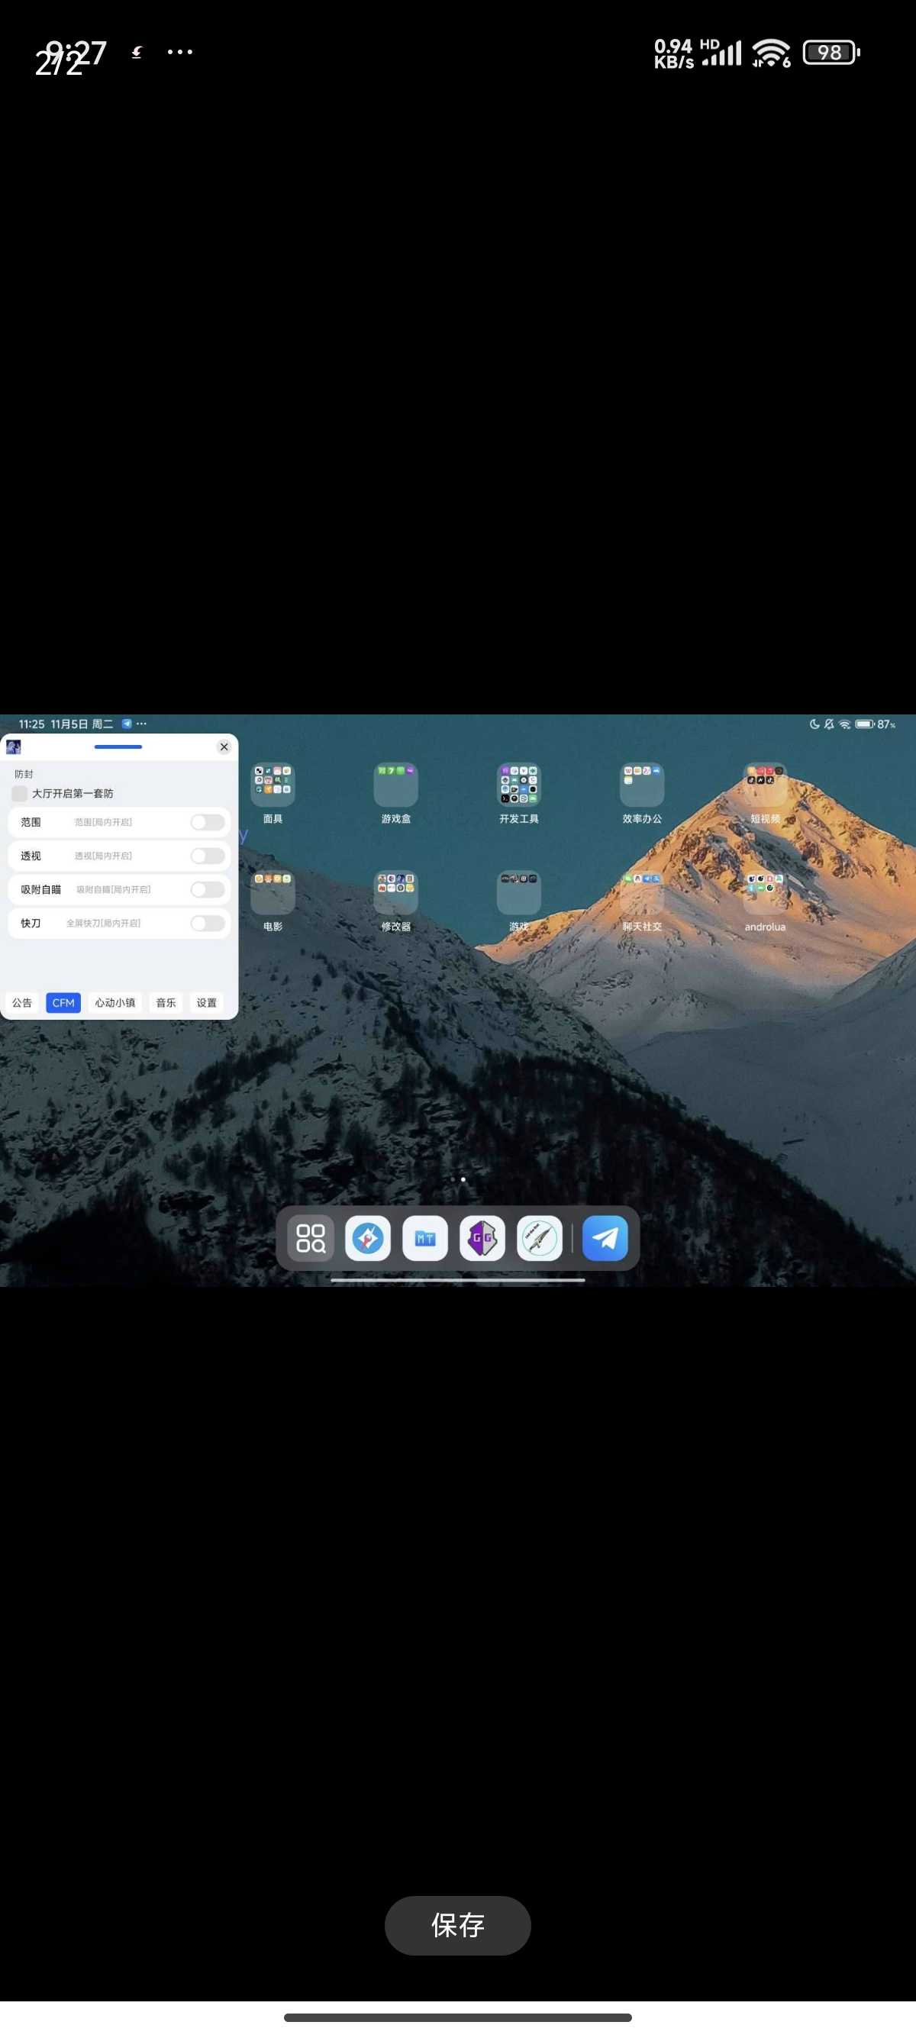Viewport: 916px width, 2038px height.
Task: Click the tablet moon do-not-disturb icon
Action: point(814,724)
